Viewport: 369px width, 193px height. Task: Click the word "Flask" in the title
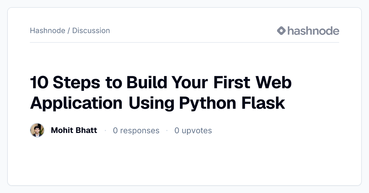pyautogui.click(x=263, y=103)
